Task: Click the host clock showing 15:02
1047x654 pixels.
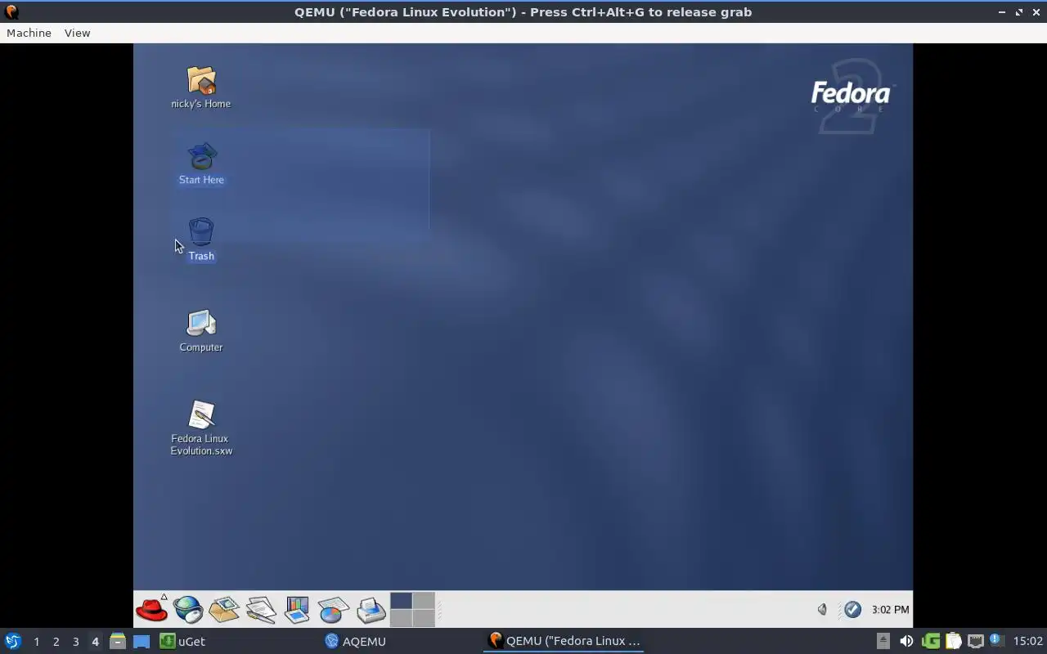Action: coord(1027,641)
